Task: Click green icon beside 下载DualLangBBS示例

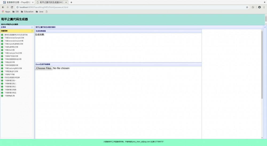Action: 2,68
